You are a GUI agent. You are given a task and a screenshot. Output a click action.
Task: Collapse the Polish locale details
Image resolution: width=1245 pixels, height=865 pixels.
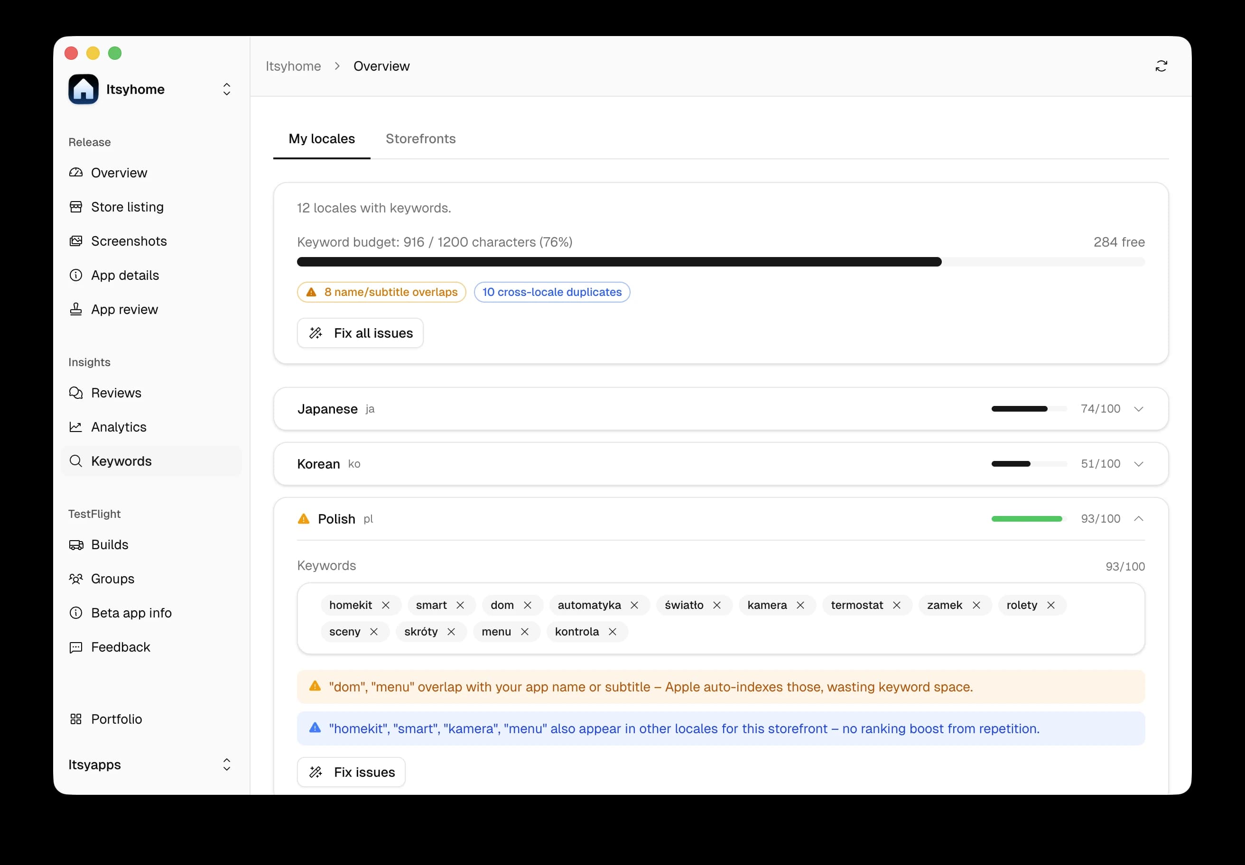pos(1139,518)
